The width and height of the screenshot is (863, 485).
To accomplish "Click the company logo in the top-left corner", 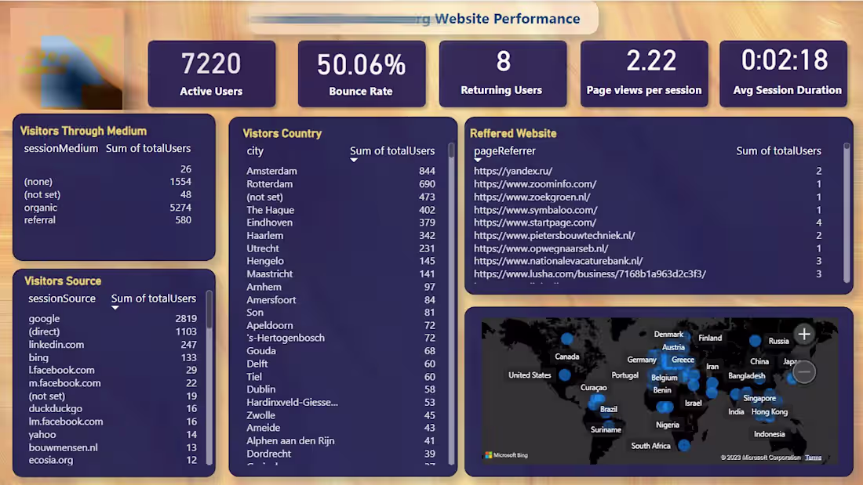I will pyautogui.click(x=66, y=56).
